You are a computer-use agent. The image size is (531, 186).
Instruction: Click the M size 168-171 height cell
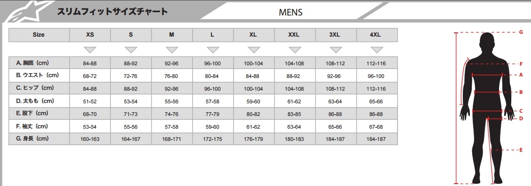(x=172, y=139)
